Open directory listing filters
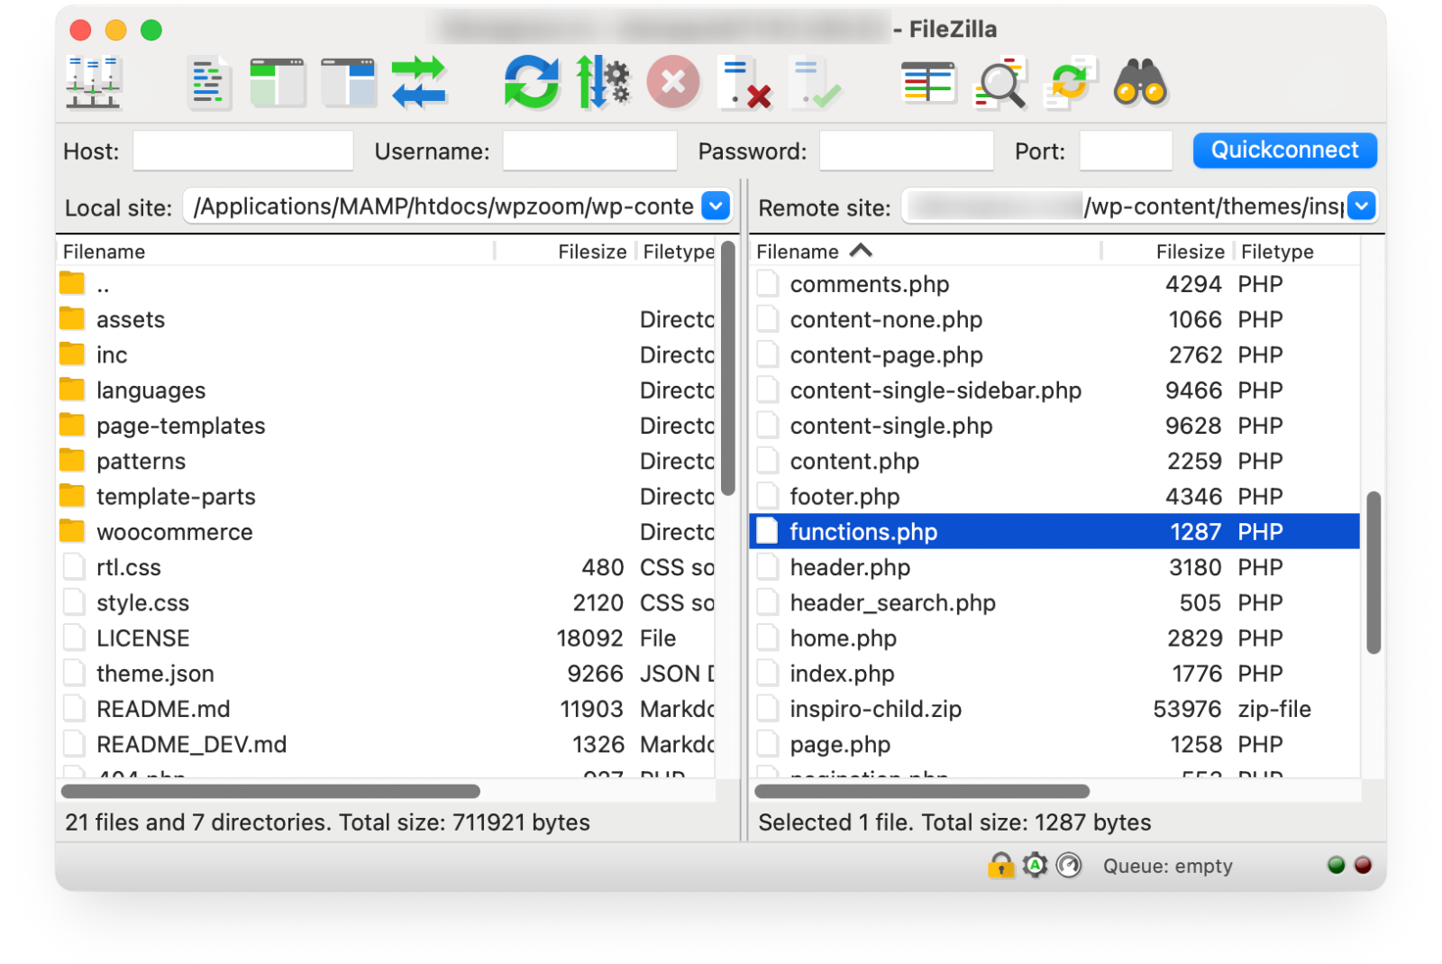Image resolution: width=1442 pixels, height=964 pixels. [928, 83]
